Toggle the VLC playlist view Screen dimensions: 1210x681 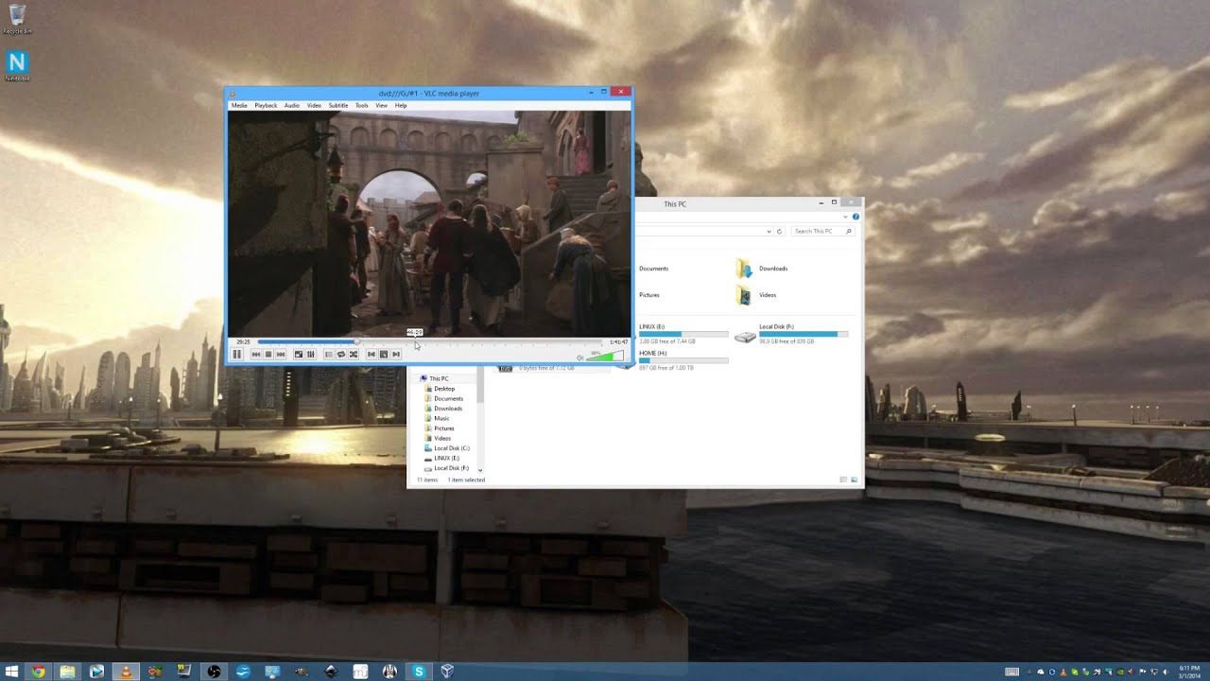(329, 354)
